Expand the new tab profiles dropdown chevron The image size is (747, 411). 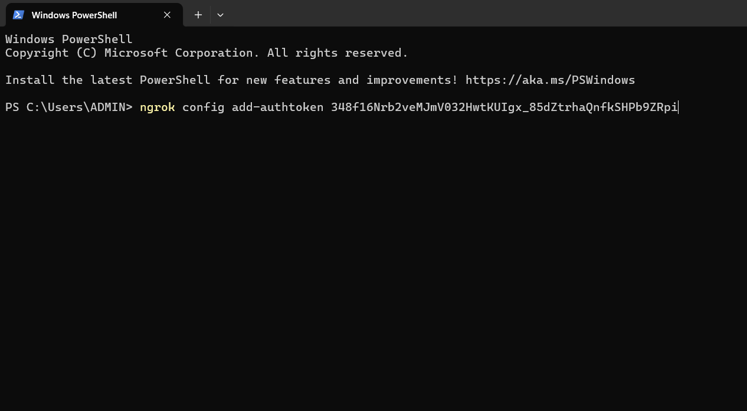220,15
